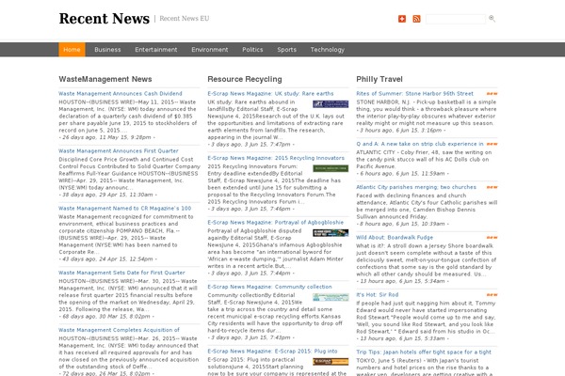Open the Sports menu item
Viewport: 565px width, 376px height.
pyautogui.click(x=287, y=50)
